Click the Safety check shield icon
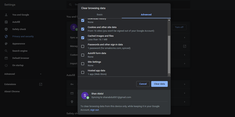235x117 pixels. coord(6,29)
